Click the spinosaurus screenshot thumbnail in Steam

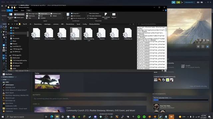47,82
